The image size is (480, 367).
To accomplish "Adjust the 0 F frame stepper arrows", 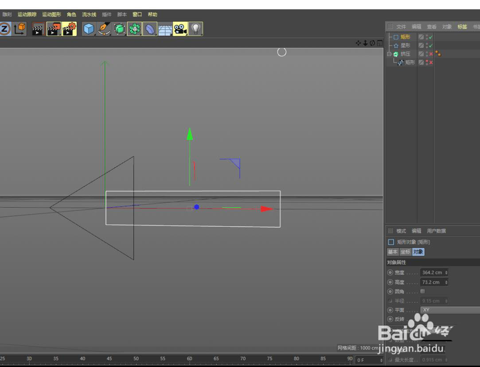I will tap(381, 360).
